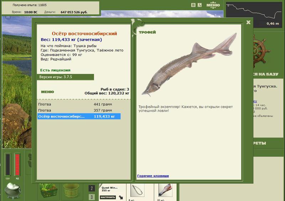Close the trophy dialog with X

click(248, 22)
